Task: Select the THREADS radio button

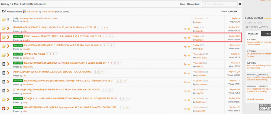Action: click(247, 27)
